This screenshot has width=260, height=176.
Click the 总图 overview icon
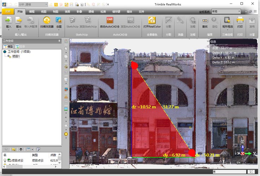click(59, 20)
